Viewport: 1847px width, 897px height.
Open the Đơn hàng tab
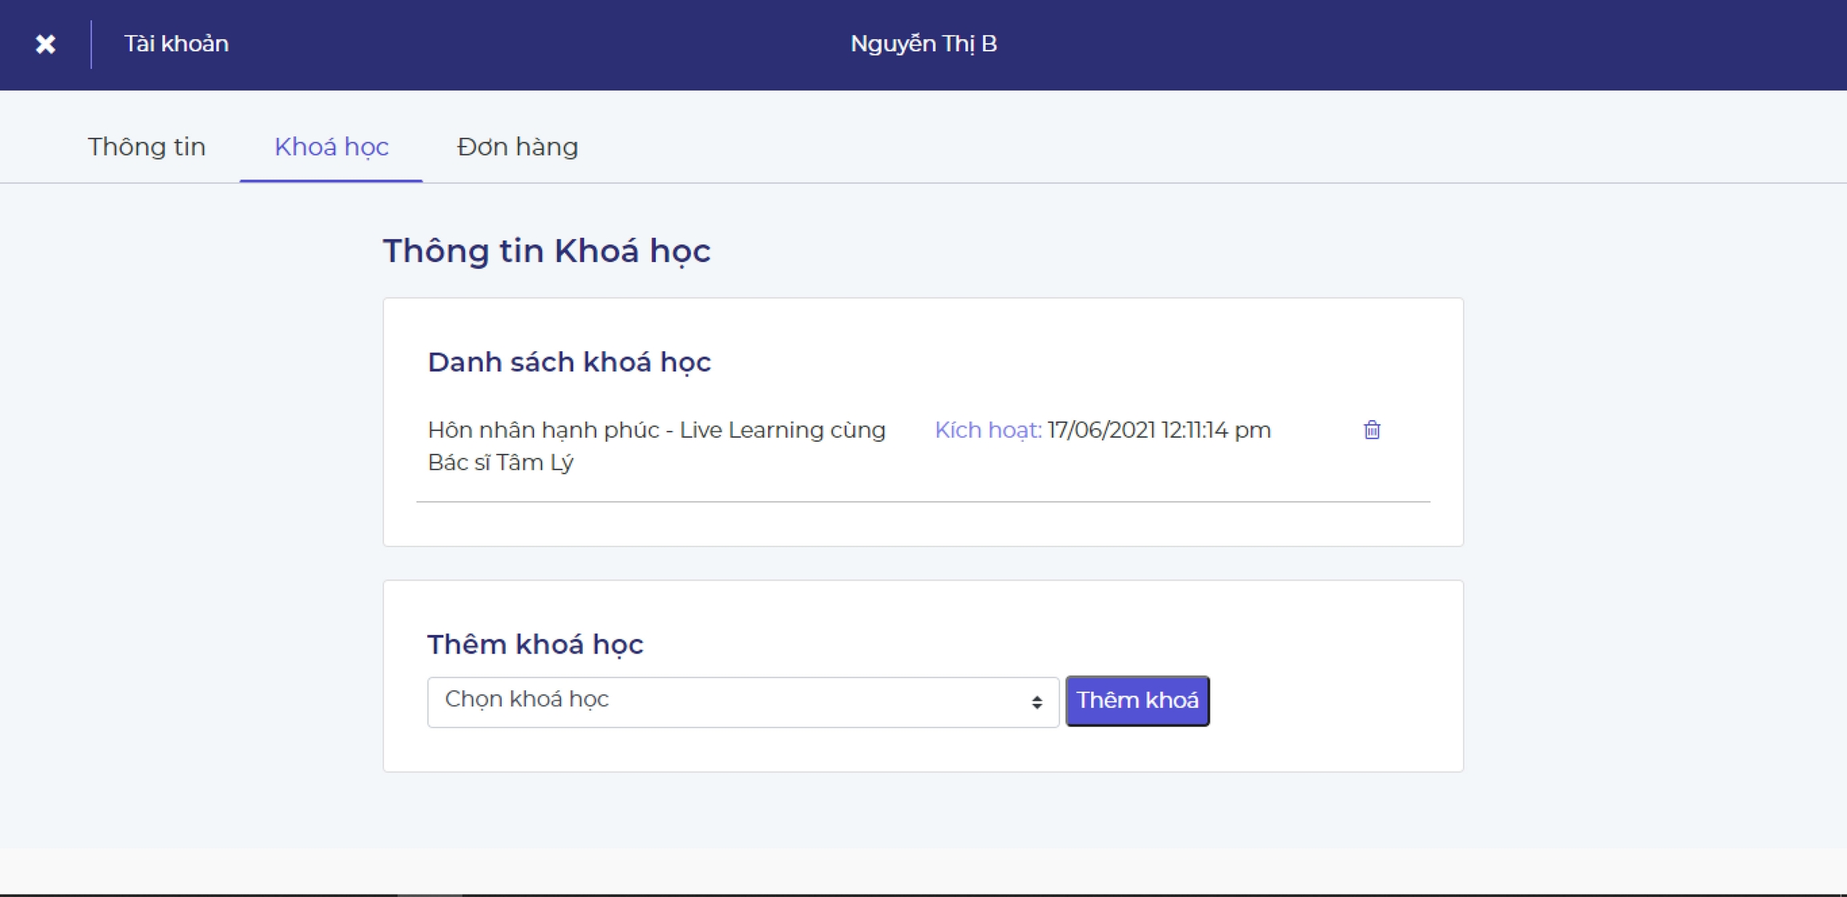[x=517, y=147]
